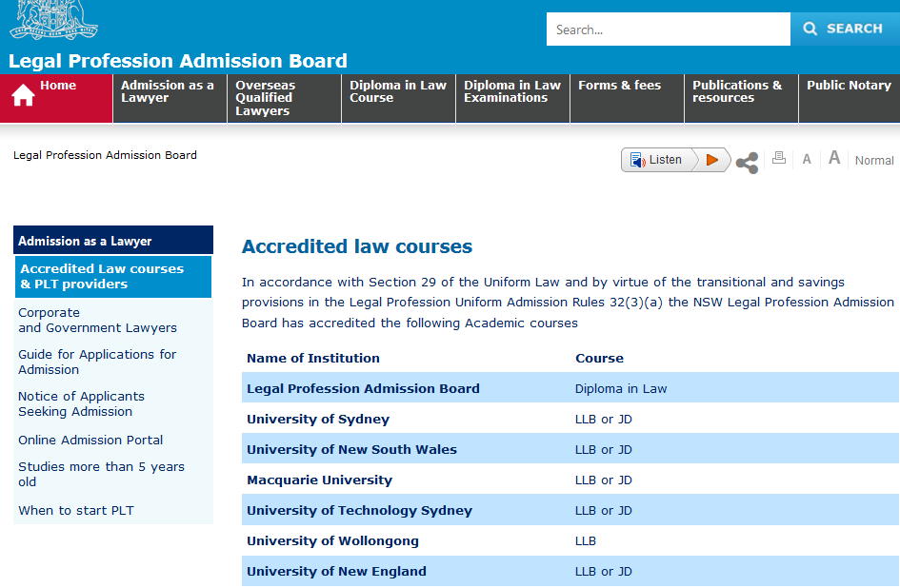Open the Diploma in Law Course menu

pos(397,91)
